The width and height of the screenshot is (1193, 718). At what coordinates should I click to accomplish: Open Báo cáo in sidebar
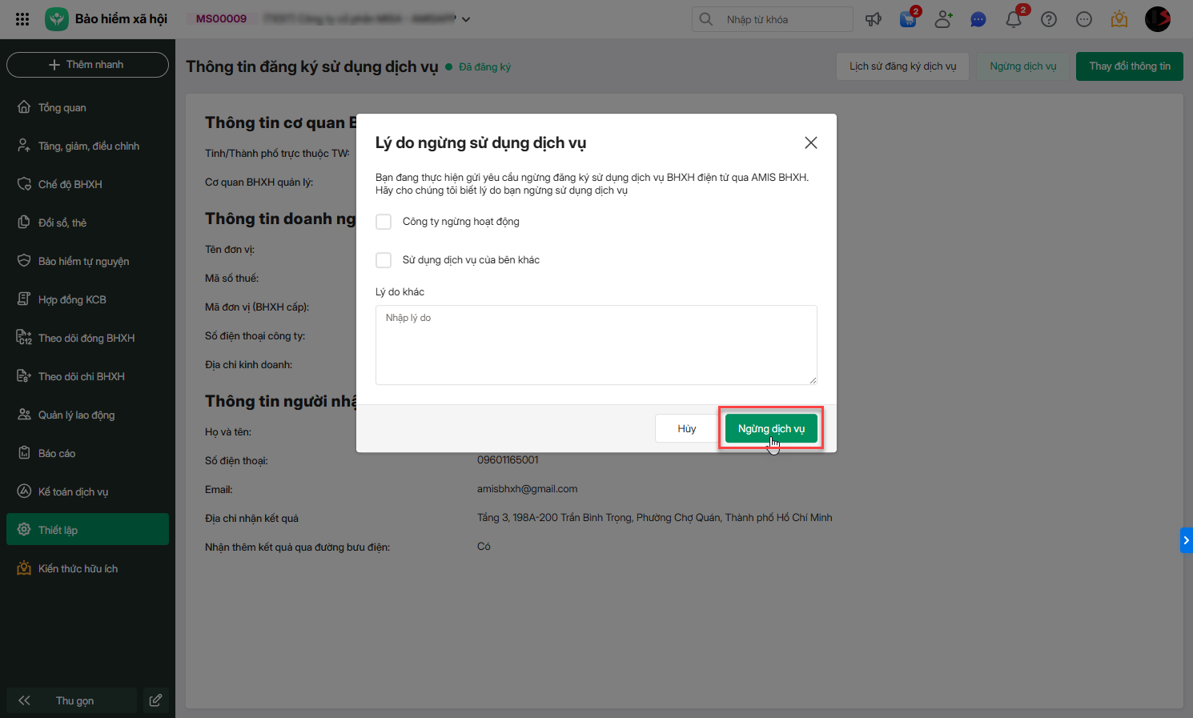[87, 453]
